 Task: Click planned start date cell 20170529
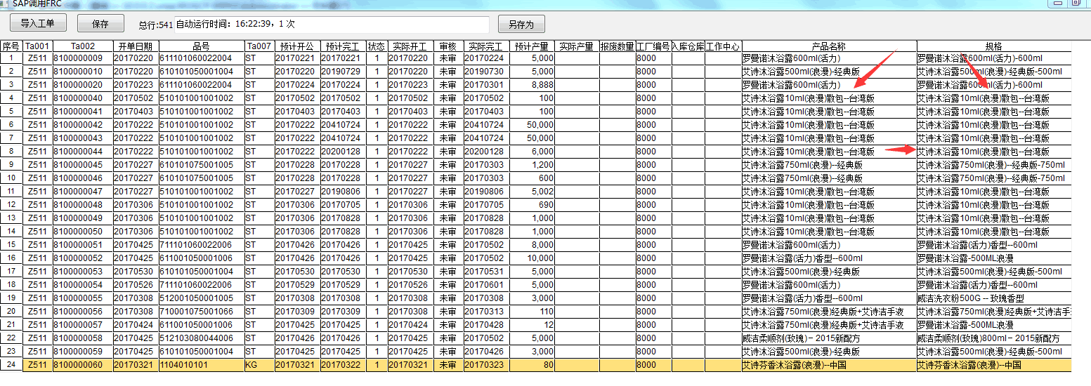pyautogui.click(x=297, y=285)
